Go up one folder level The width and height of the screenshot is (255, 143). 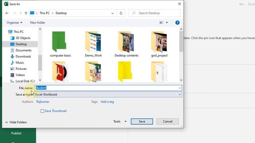26,13
